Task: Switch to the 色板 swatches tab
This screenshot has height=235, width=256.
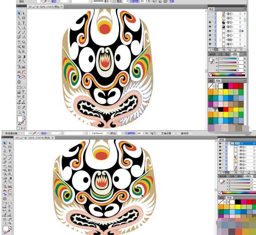Action: [218, 81]
